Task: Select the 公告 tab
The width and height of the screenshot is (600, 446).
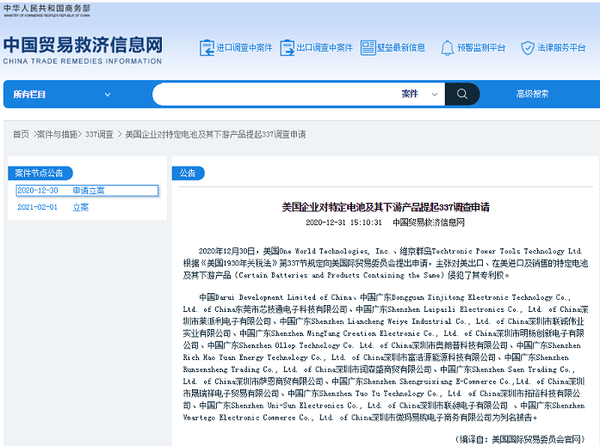Action: 188,173
